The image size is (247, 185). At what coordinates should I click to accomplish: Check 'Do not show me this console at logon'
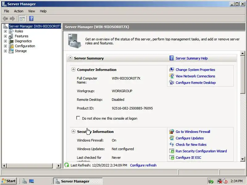78,118
